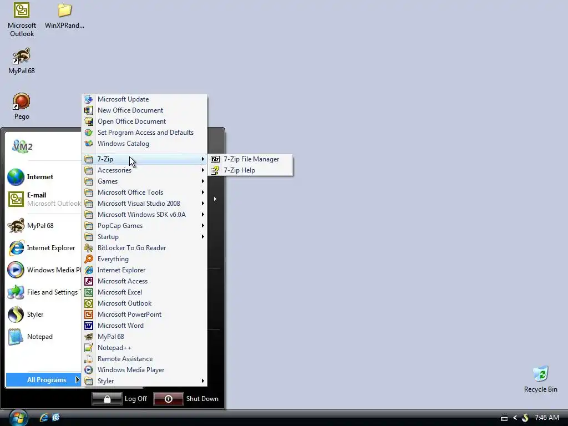The height and width of the screenshot is (426, 568).
Task: Click the Shut Down button
Action: click(x=169, y=399)
